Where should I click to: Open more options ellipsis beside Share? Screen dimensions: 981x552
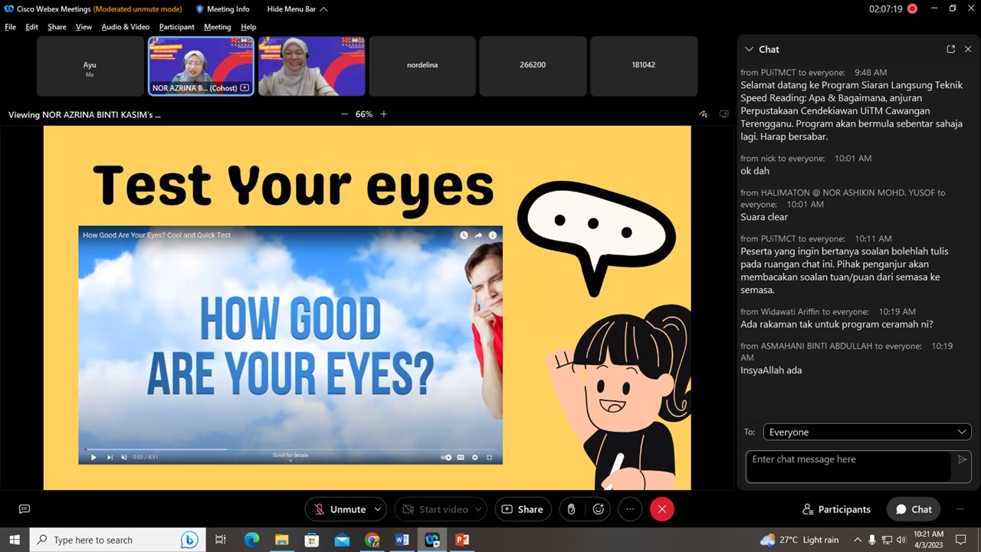tap(630, 509)
